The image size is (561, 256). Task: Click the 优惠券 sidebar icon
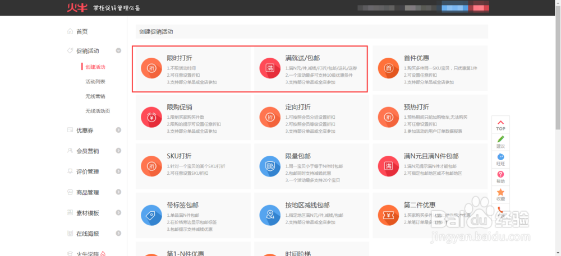[x=70, y=131]
